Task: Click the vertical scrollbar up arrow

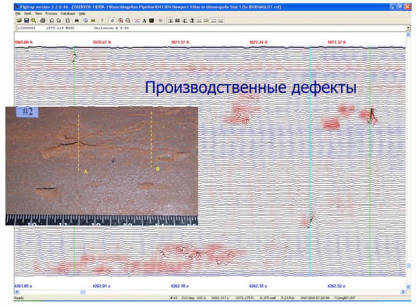Action: click(408, 35)
